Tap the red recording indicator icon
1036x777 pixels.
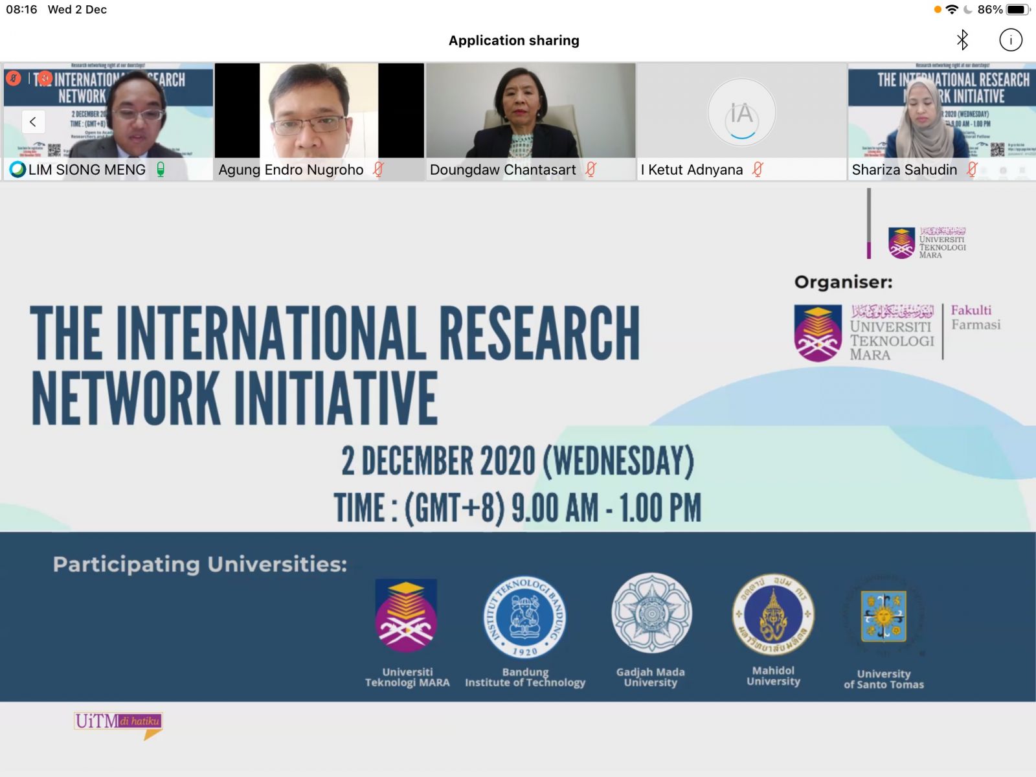pos(44,78)
